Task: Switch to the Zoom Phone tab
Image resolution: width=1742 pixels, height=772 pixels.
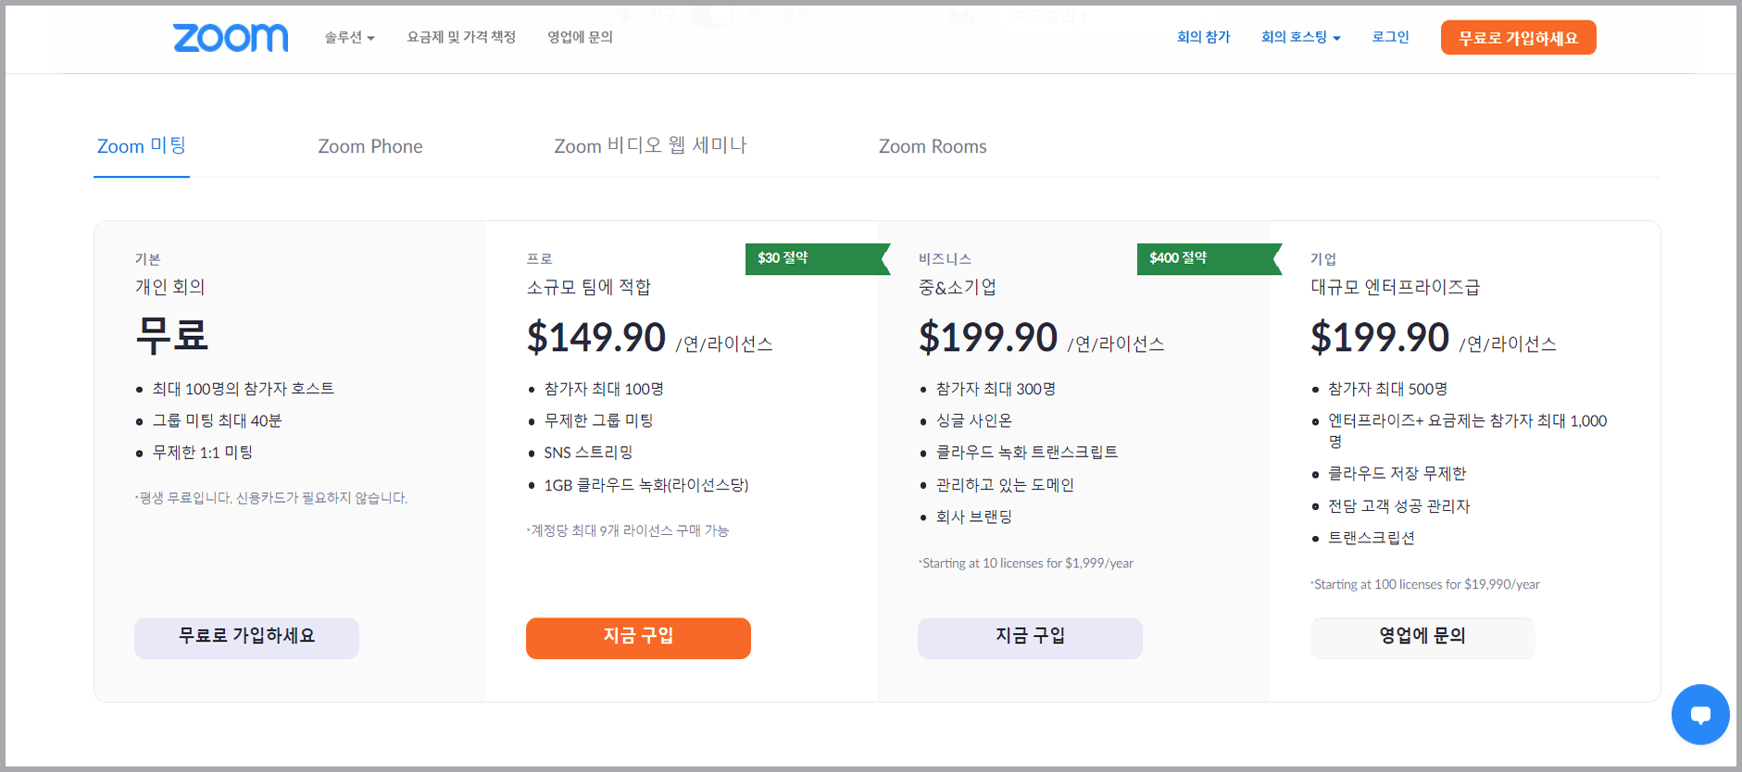Action: click(370, 146)
